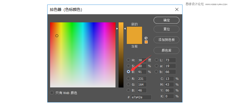This screenshot has width=230, height=106.
Task: Click the vertical brightness slider bar
Action: (121, 55)
